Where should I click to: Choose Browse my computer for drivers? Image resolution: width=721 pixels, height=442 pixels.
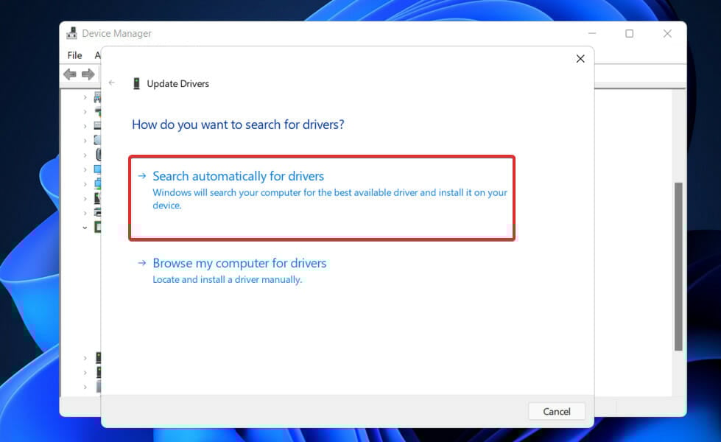pyautogui.click(x=239, y=263)
